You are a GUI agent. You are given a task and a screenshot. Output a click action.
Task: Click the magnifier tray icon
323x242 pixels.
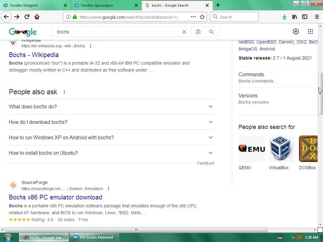tap(300, 237)
